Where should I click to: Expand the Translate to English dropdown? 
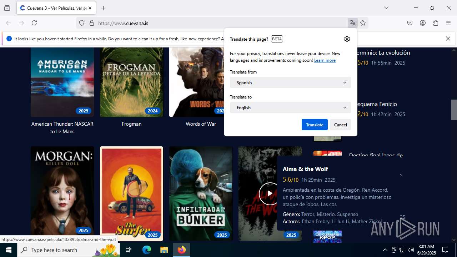pyautogui.click(x=291, y=107)
